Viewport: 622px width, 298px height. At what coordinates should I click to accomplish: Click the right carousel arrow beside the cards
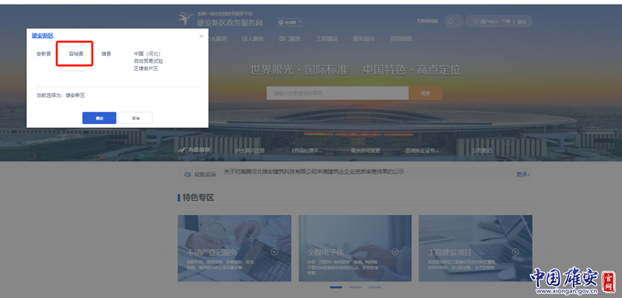click(544, 251)
